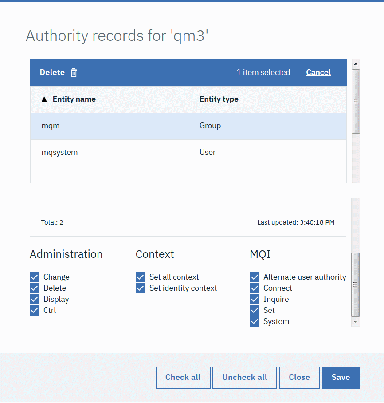Uncheck Alternate user authority
Viewport: 384px width, 403px height.
tap(255, 277)
